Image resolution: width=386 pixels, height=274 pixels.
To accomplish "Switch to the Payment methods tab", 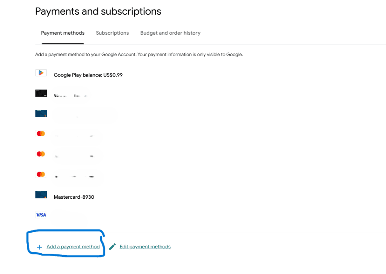I will (x=63, y=33).
